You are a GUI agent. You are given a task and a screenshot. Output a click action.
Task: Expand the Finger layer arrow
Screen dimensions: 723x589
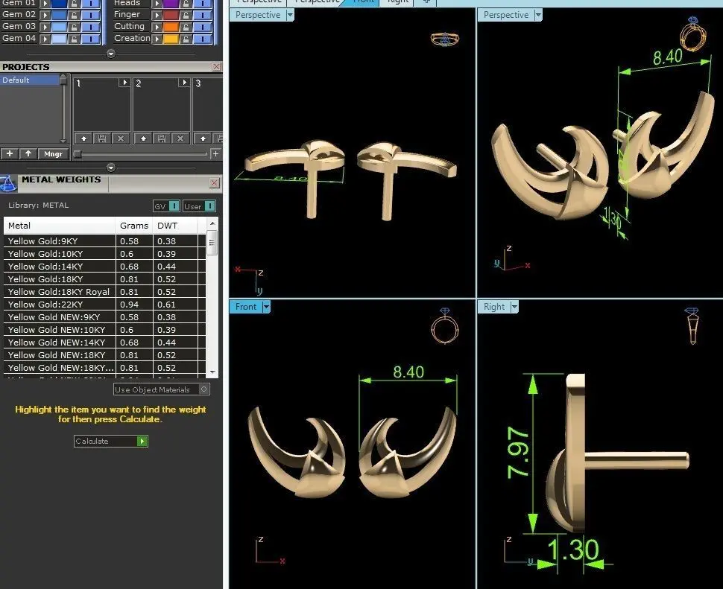coord(157,15)
